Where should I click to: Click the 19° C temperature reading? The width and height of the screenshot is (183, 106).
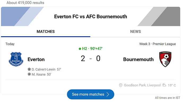pyautogui.click(x=172, y=85)
